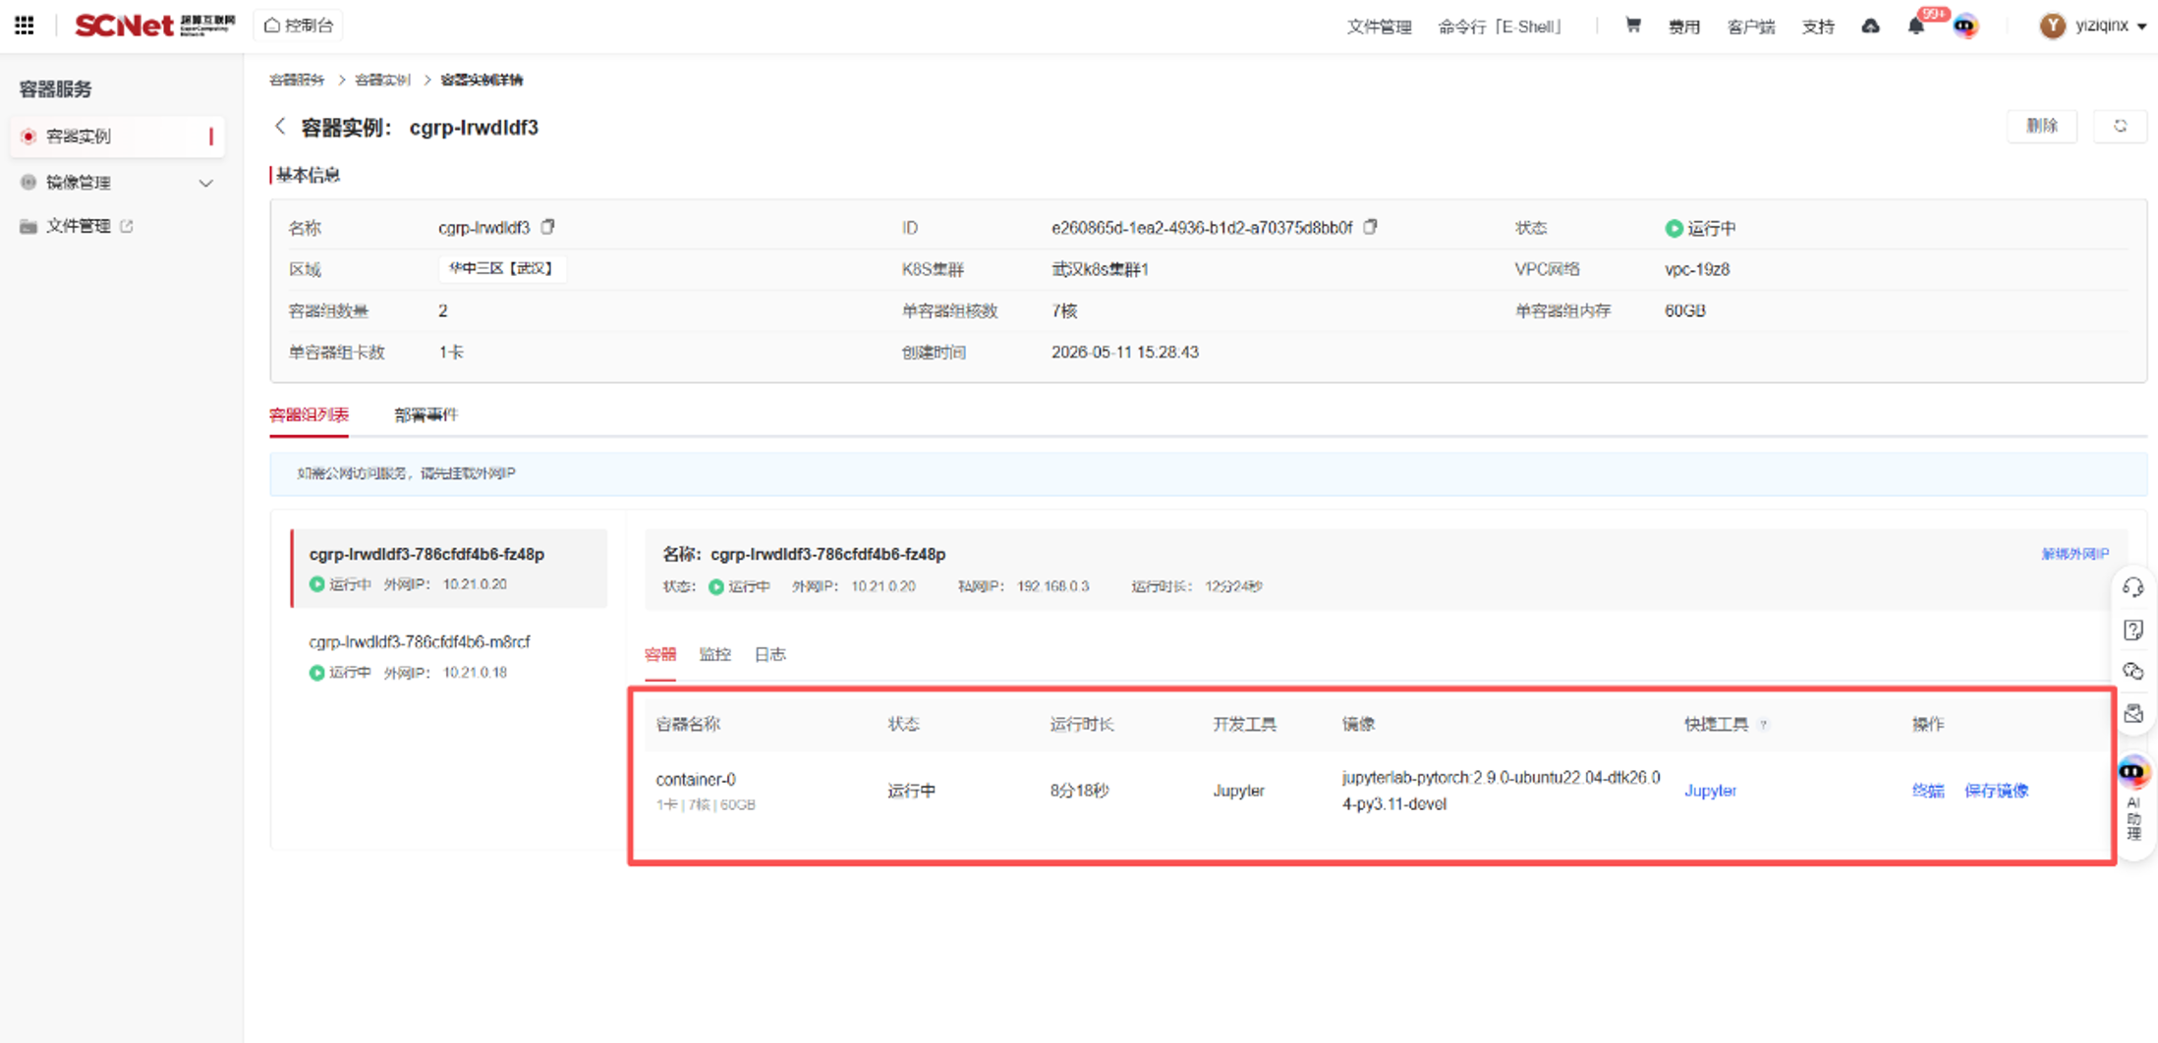Viewport: 2158px width, 1043px height.
Task: Switch to the 部署事件 tab
Action: pyautogui.click(x=426, y=414)
